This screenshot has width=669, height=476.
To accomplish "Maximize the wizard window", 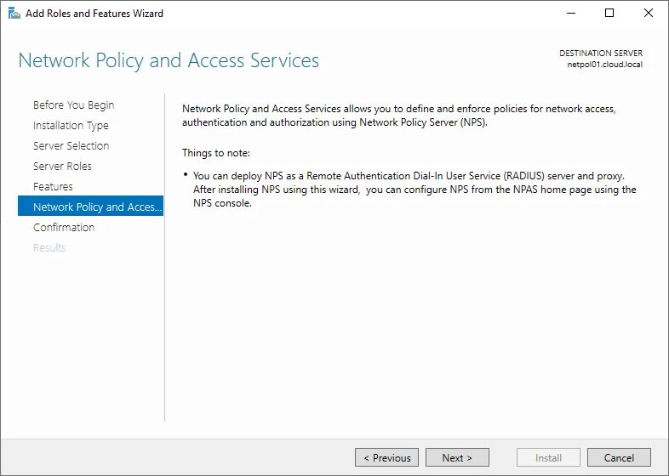I will pyautogui.click(x=609, y=14).
